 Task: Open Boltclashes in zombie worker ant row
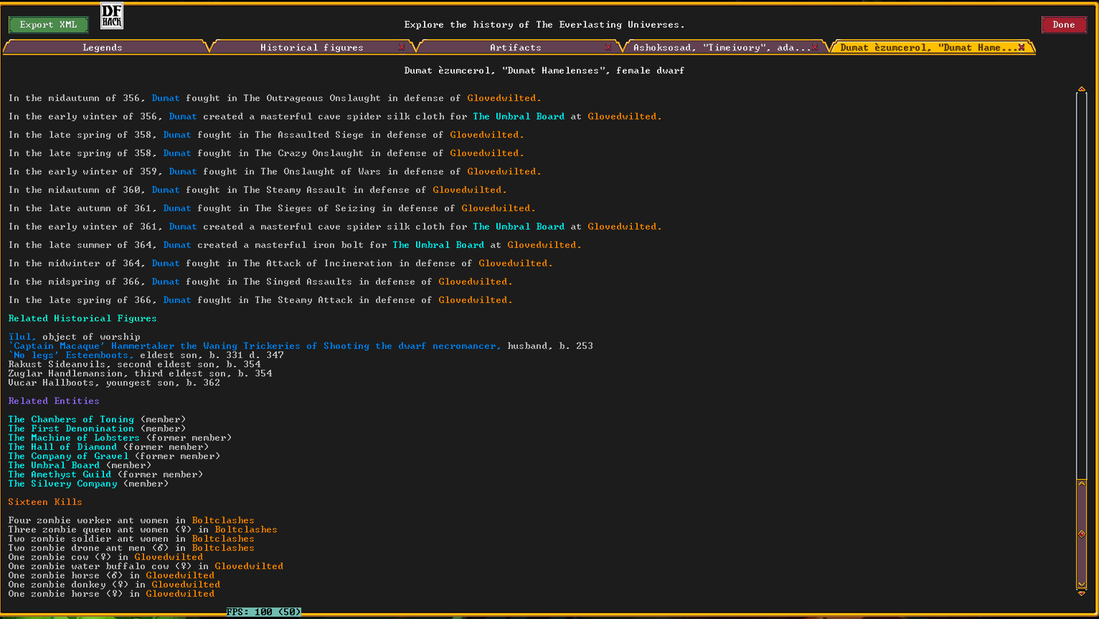coord(223,520)
